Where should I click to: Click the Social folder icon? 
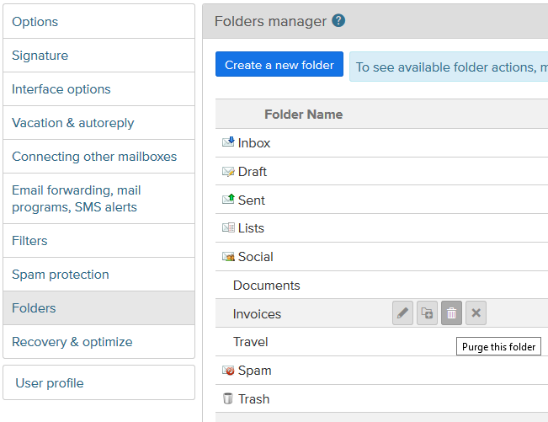click(228, 257)
